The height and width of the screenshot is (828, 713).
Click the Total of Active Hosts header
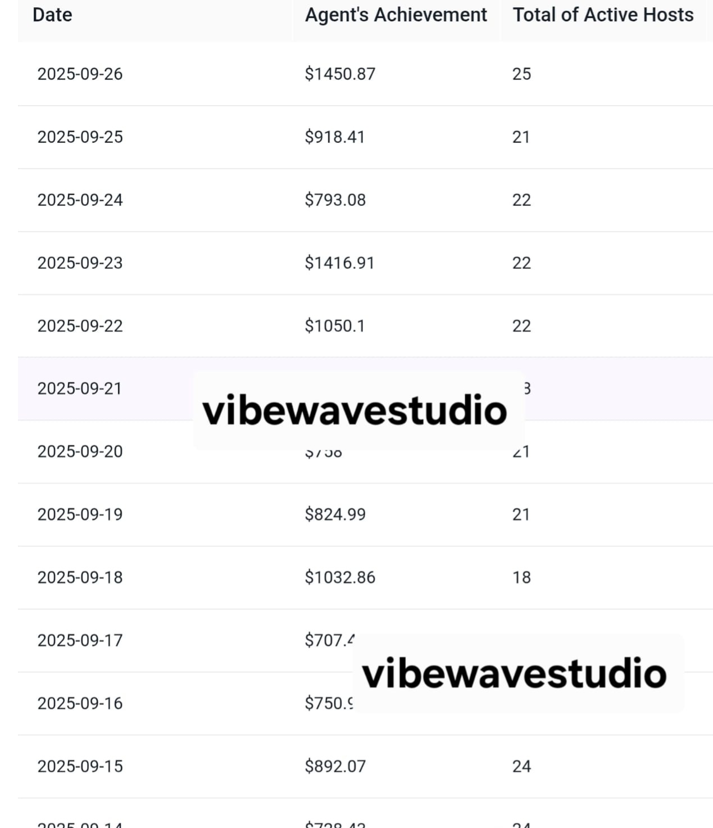(603, 15)
